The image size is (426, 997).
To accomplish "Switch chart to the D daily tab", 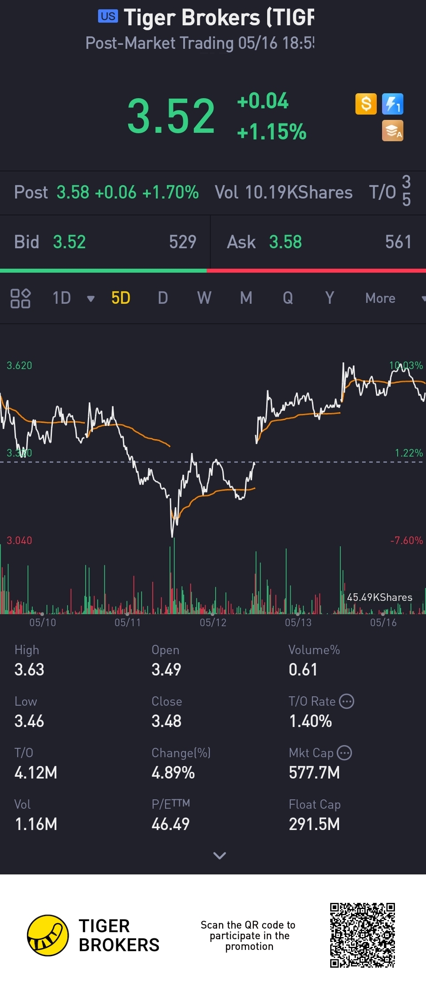I will pos(163,298).
